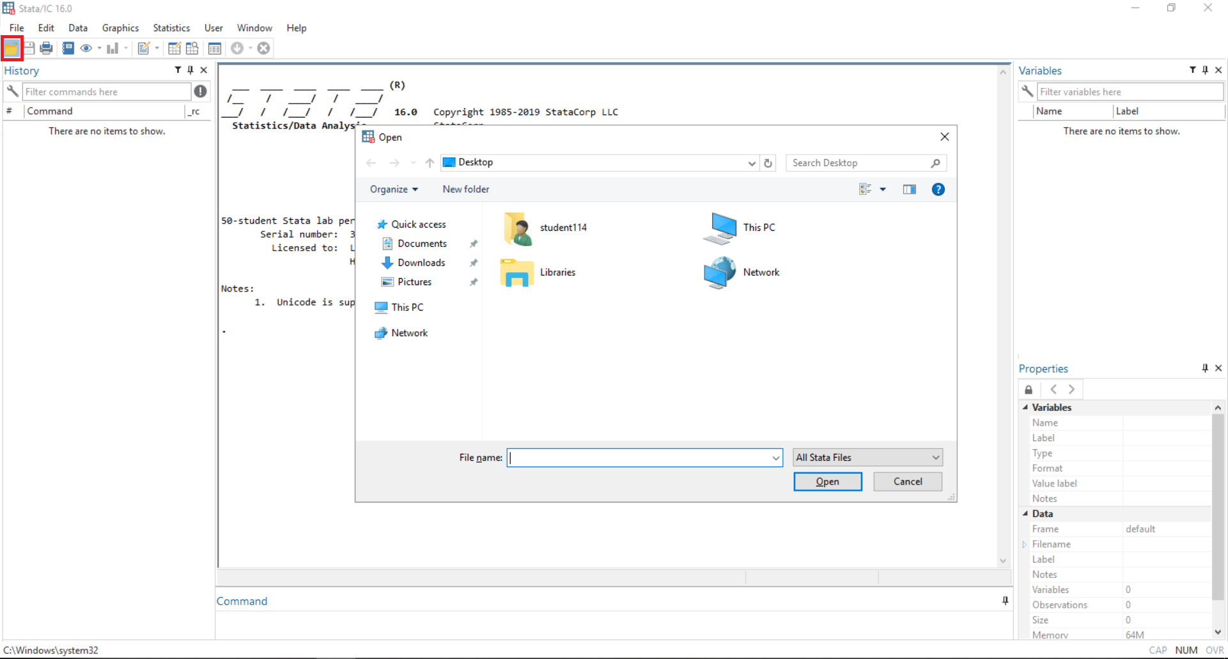The image size is (1228, 659).
Task: Open the All Stata Files type dropdown
Action: 867,458
